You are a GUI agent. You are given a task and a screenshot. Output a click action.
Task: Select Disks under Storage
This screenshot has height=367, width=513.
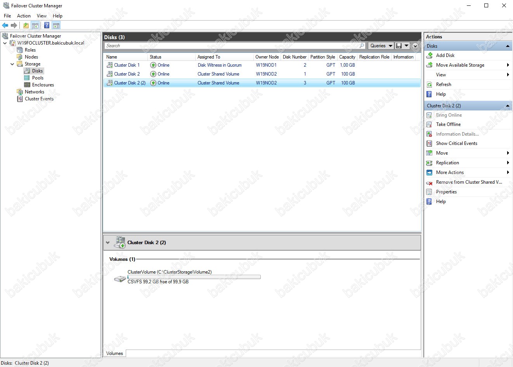37,71
